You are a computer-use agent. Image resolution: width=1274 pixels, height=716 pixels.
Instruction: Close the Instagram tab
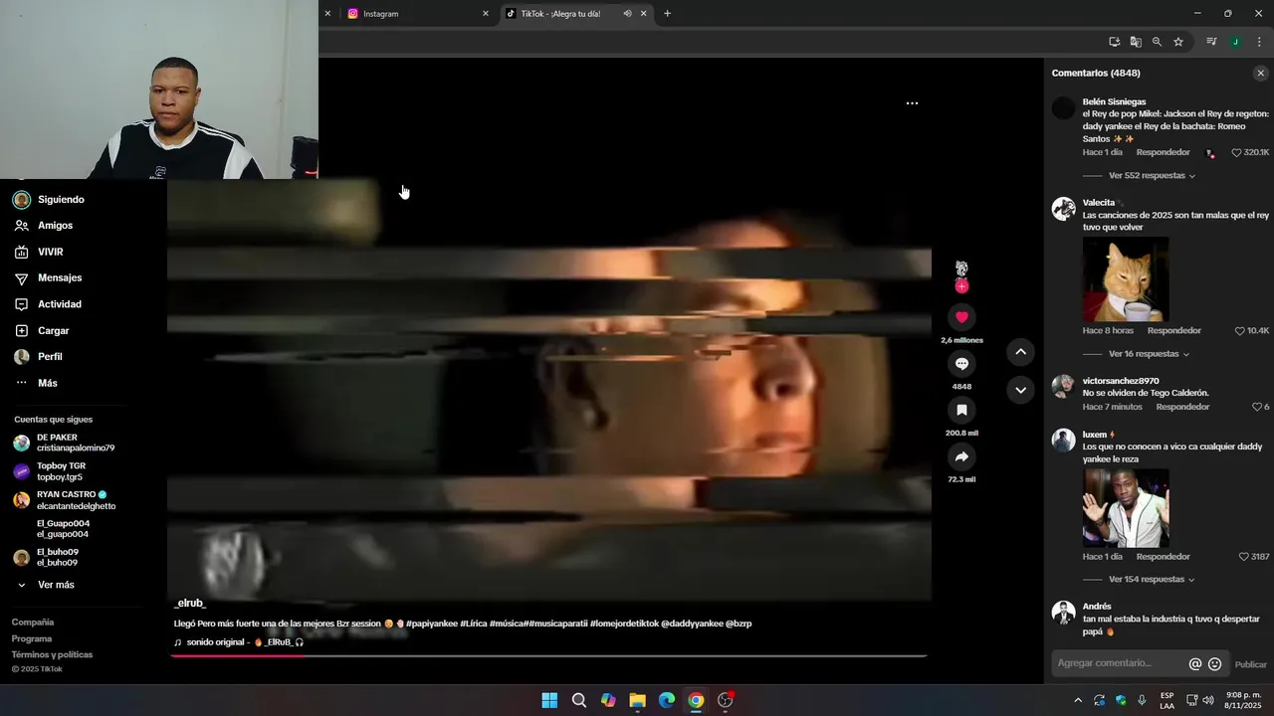pyautogui.click(x=486, y=14)
